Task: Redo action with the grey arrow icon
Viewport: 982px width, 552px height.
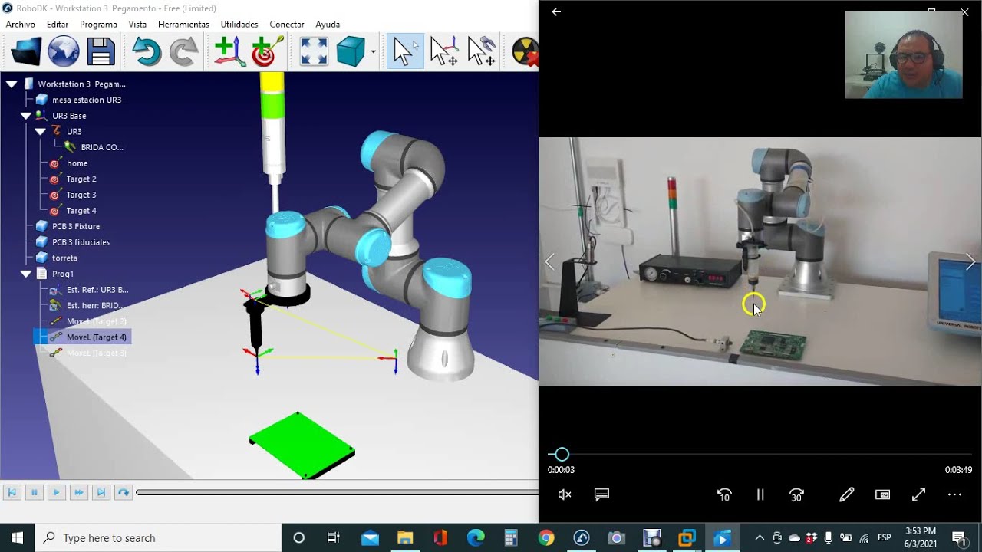Action: point(183,52)
